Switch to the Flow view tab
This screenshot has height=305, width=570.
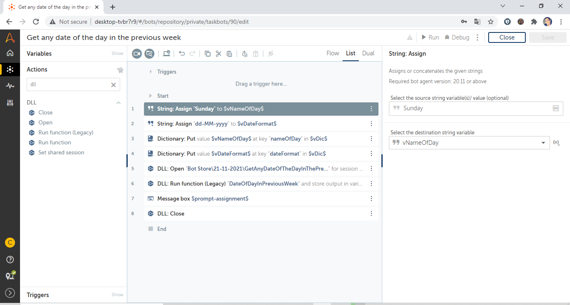[333, 53]
